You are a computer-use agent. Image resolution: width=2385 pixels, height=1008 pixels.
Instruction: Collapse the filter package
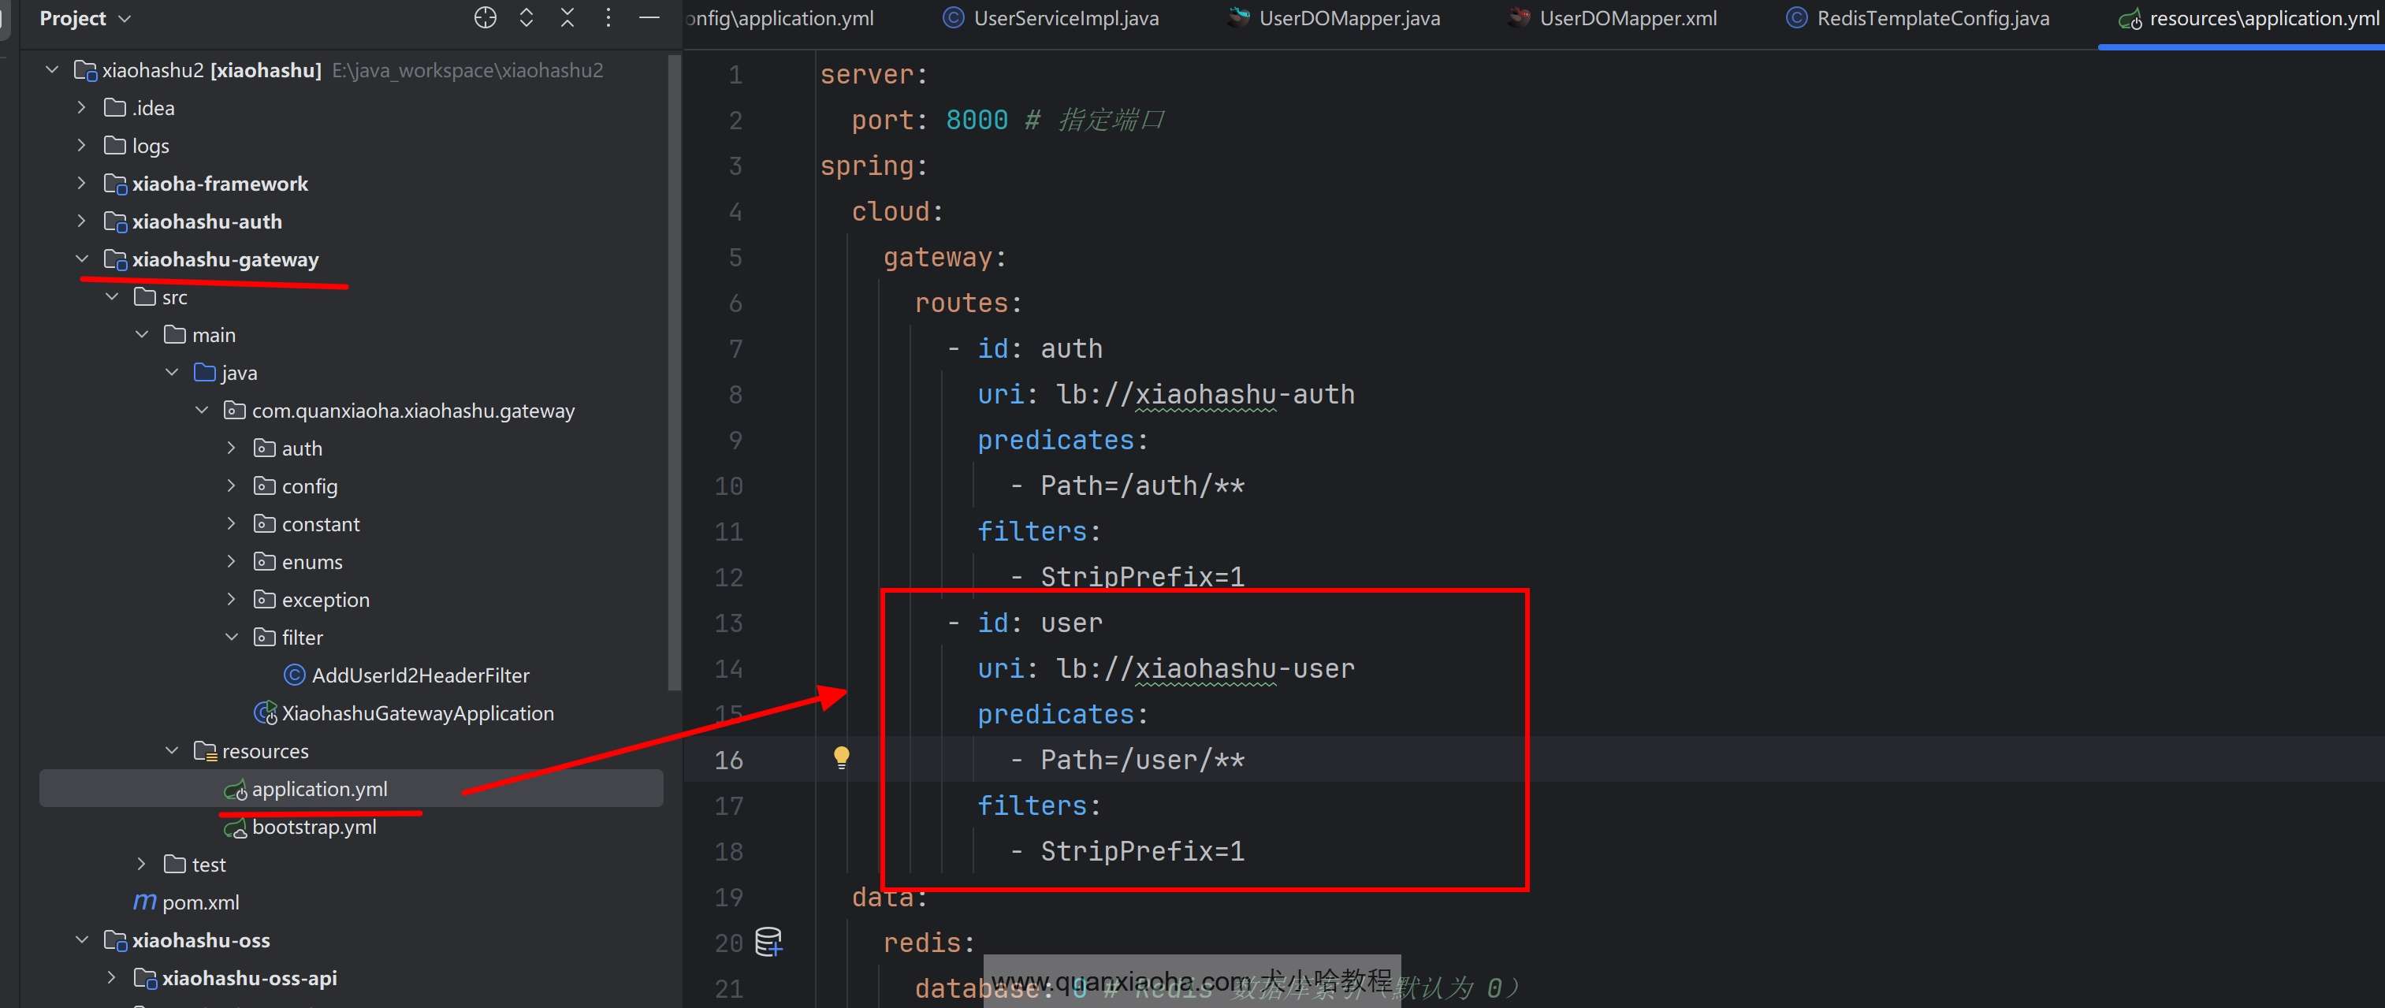click(232, 638)
